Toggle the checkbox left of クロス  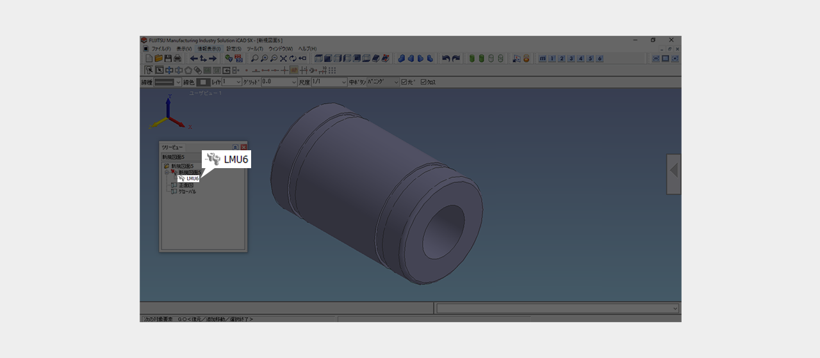pyautogui.click(x=404, y=82)
